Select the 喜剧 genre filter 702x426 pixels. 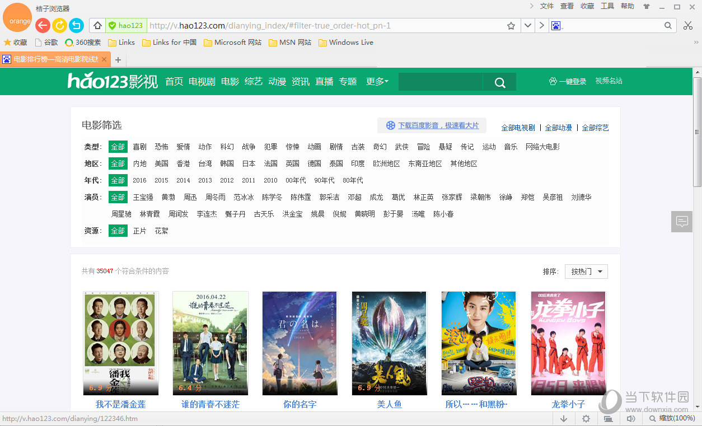click(139, 147)
